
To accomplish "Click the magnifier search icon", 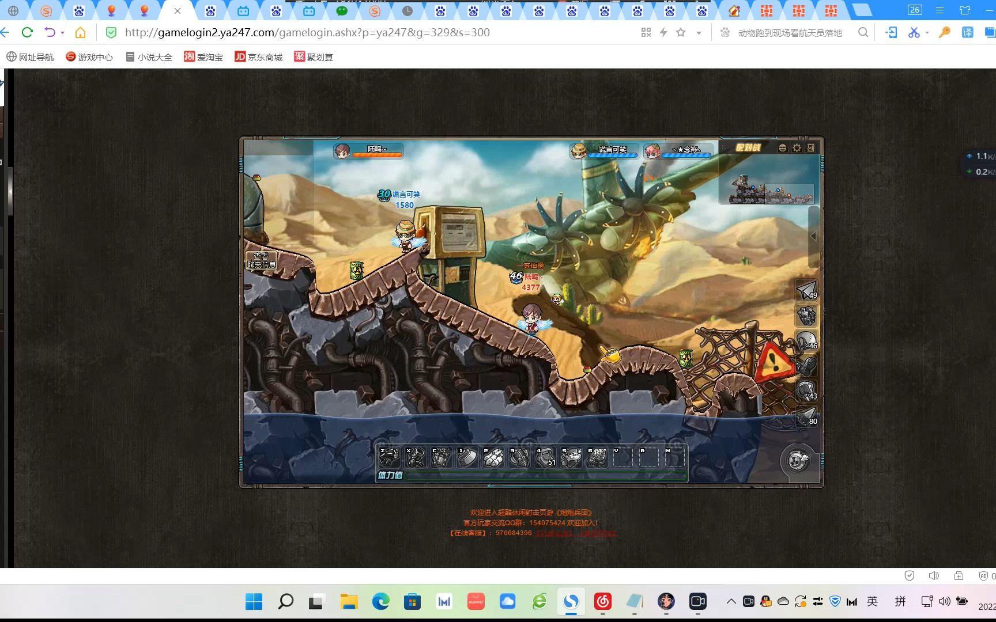I will (x=863, y=32).
